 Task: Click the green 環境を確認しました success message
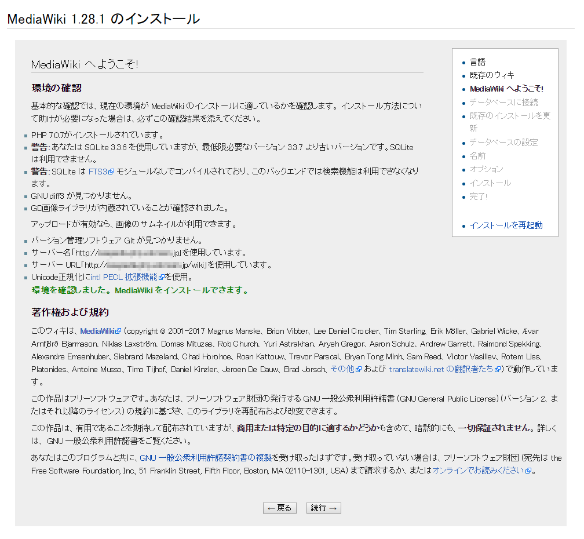[x=140, y=290]
